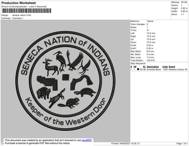The height and width of the screenshot is (146, 189).
Task: Click the Total Bobbin value 124.57ft
Action: [151, 60]
